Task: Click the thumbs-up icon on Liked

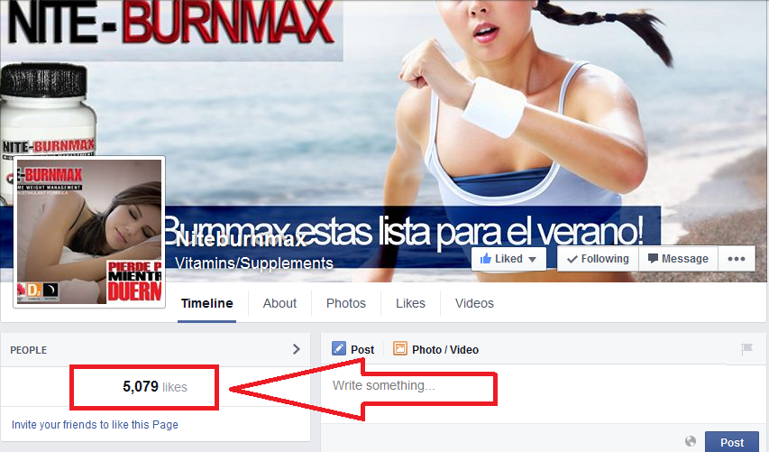Action: pos(486,258)
